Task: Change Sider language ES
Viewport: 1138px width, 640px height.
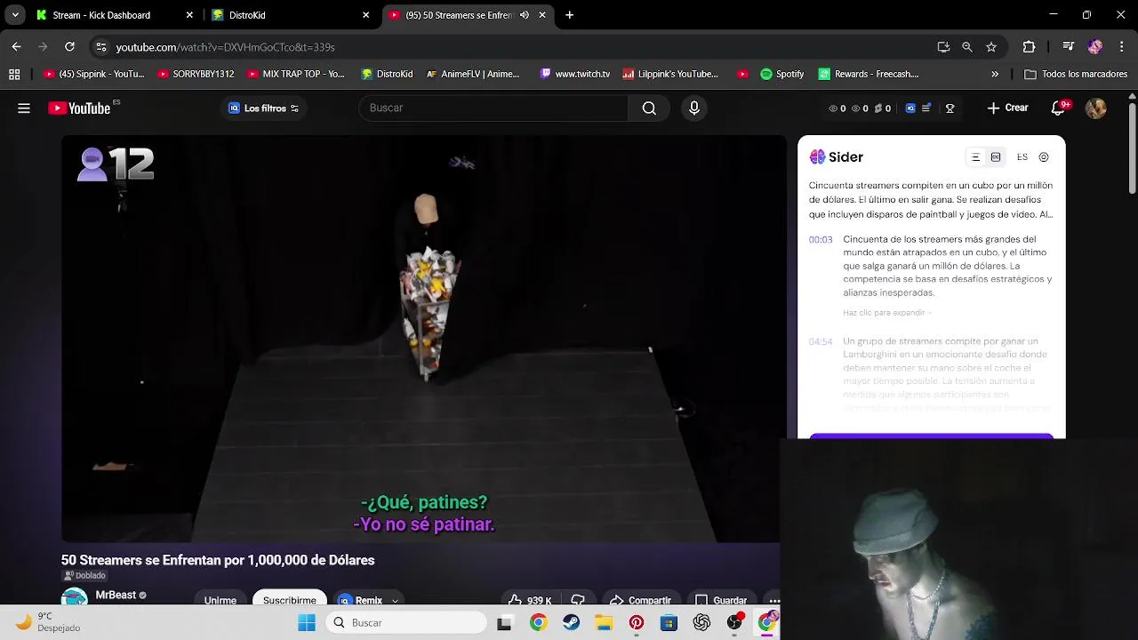Action: click(x=1022, y=157)
